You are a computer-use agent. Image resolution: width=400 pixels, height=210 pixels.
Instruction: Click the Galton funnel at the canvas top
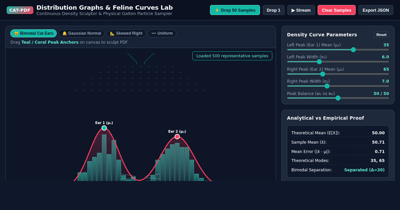click(141, 59)
